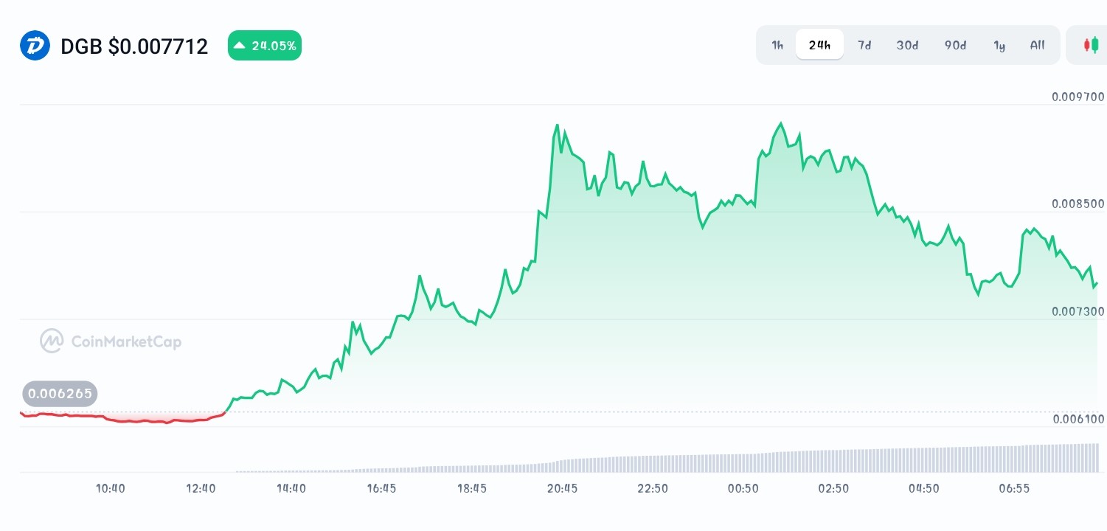The image size is (1107, 531).
Task: Click the 16:45 time axis label
Action: point(381,488)
